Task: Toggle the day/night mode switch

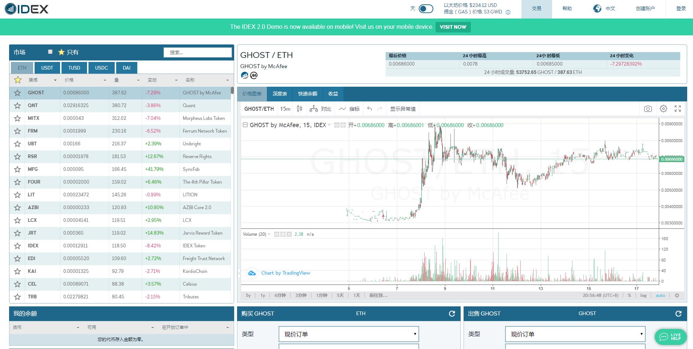Action: (x=426, y=8)
